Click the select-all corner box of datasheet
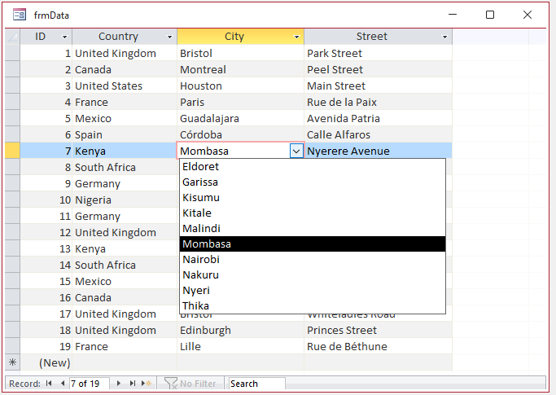Viewport: 556px width, 395px height. [x=13, y=37]
